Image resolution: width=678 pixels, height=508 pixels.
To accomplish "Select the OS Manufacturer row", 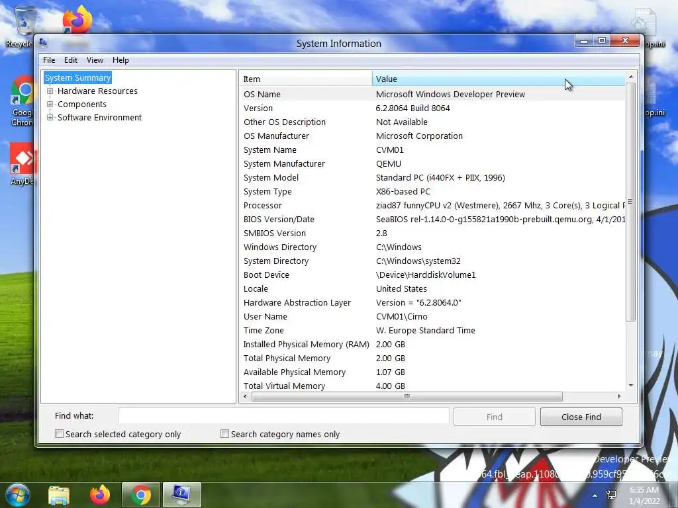I will pyautogui.click(x=432, y=136).
